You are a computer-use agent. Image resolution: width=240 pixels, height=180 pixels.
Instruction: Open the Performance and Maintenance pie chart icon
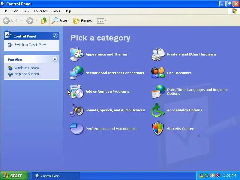(76, 129)
